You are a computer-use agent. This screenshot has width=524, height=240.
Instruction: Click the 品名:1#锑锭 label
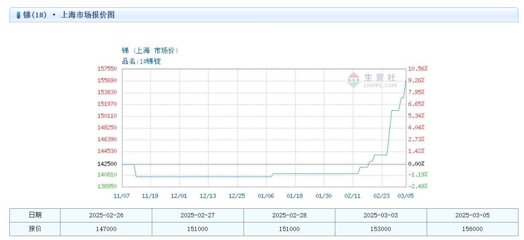[x=141, y=61]
